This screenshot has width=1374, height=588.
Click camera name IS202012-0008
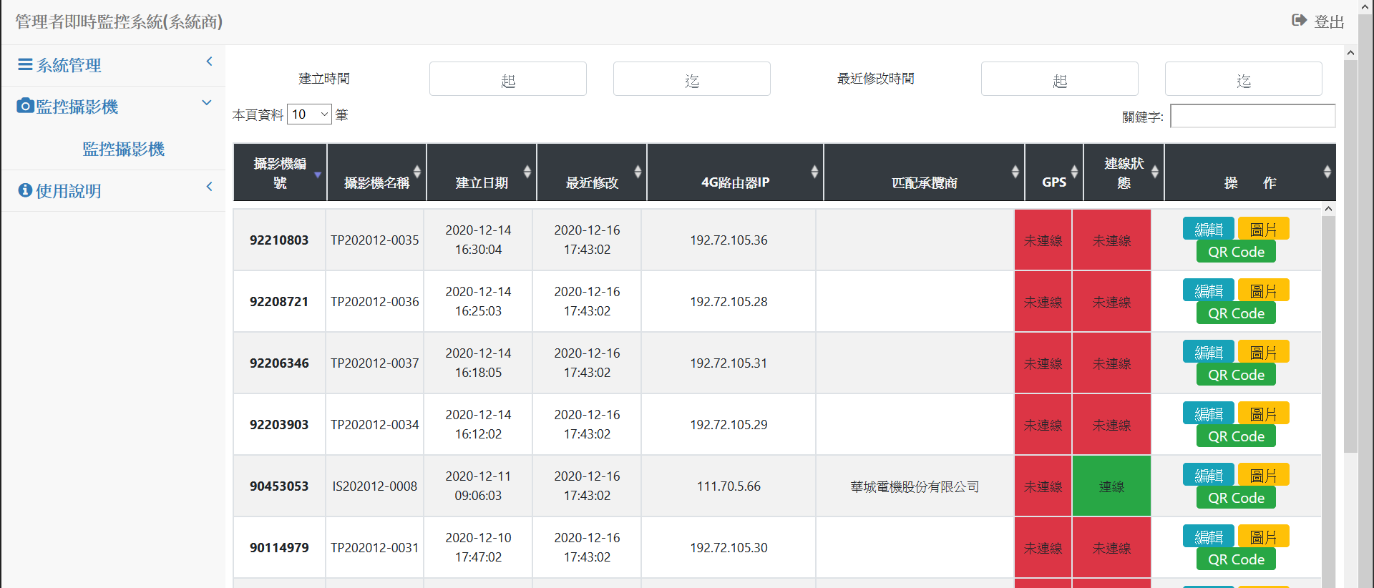[x=375, y=486]
